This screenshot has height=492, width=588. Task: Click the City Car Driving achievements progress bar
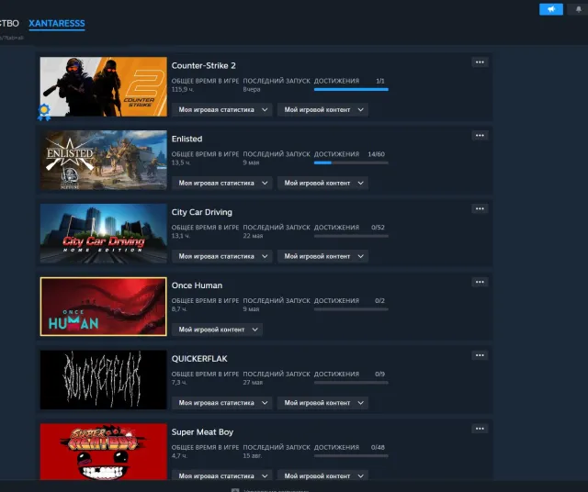[x=351, y=236]
